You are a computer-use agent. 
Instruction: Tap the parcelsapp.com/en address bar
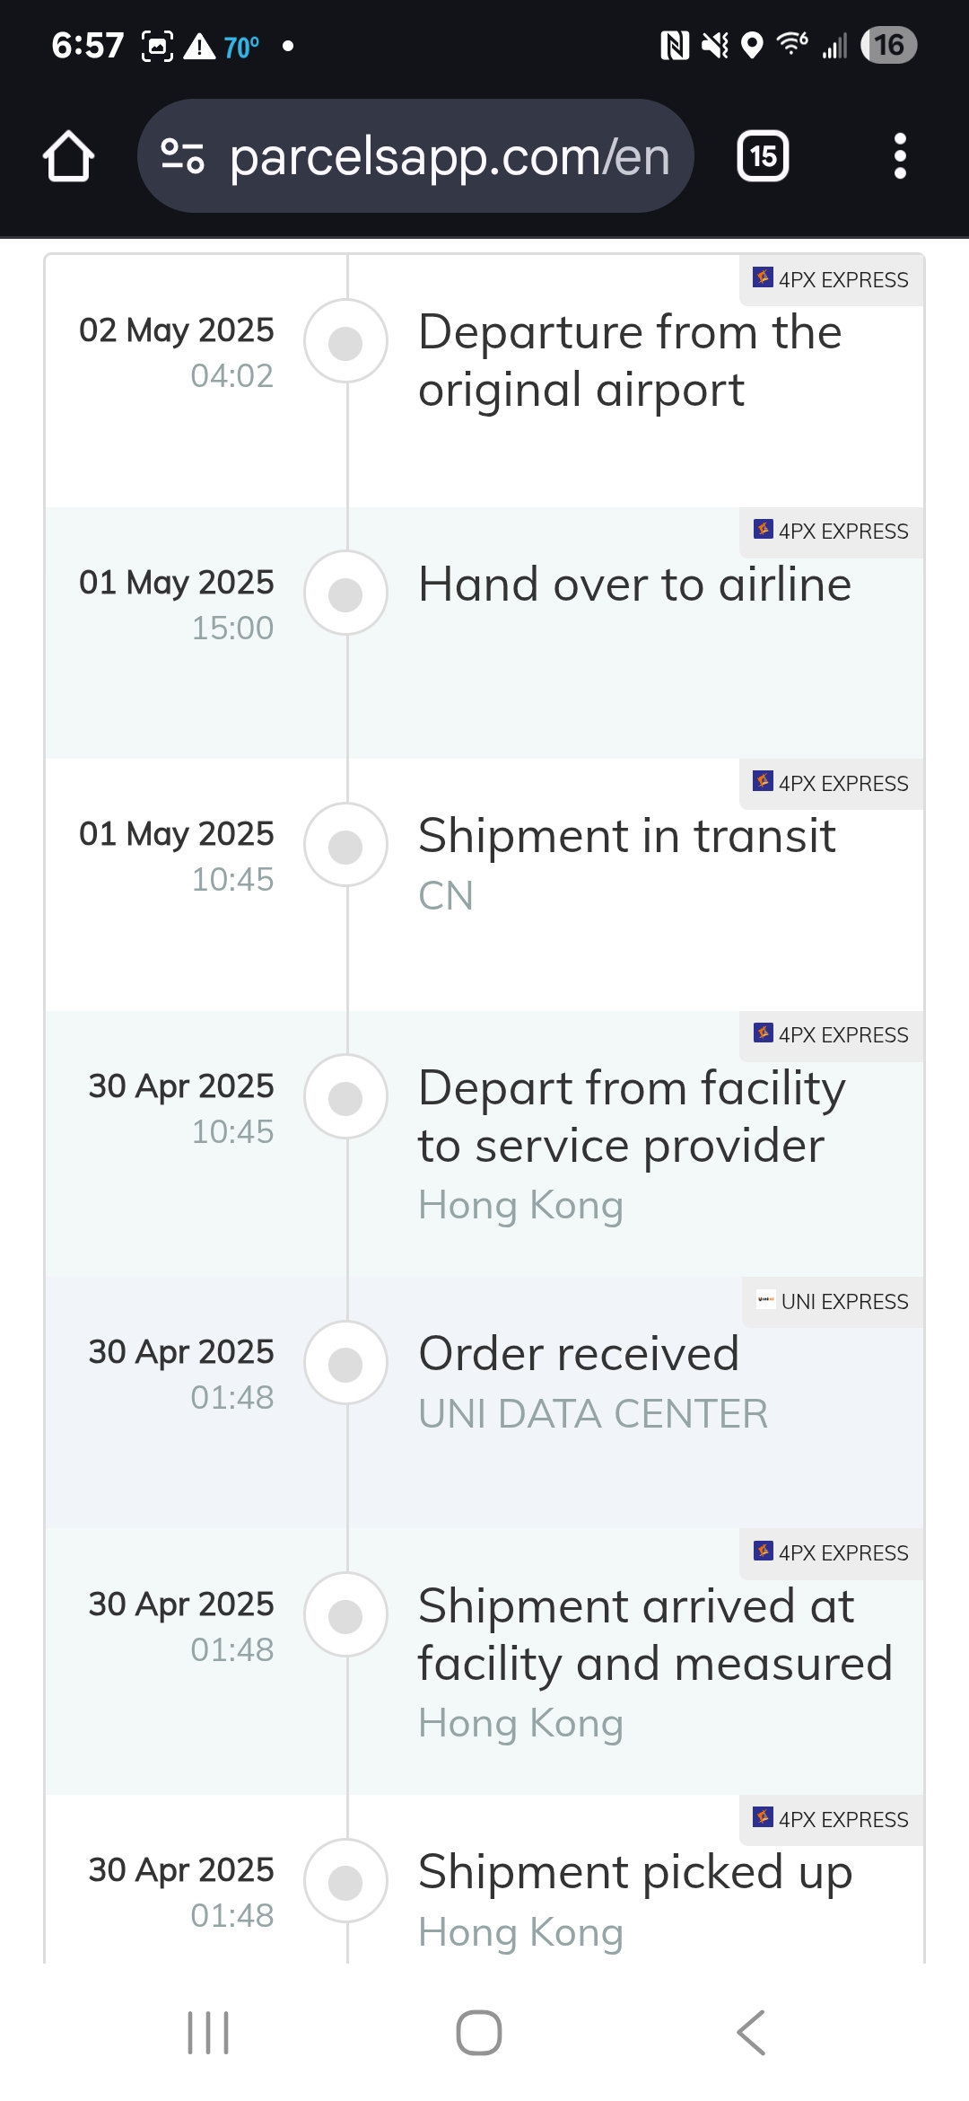coord(415,156)
